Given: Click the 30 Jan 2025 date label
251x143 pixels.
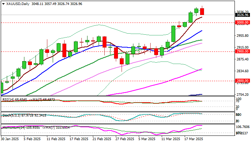Looking at the screenshot, I should (10, 139).
